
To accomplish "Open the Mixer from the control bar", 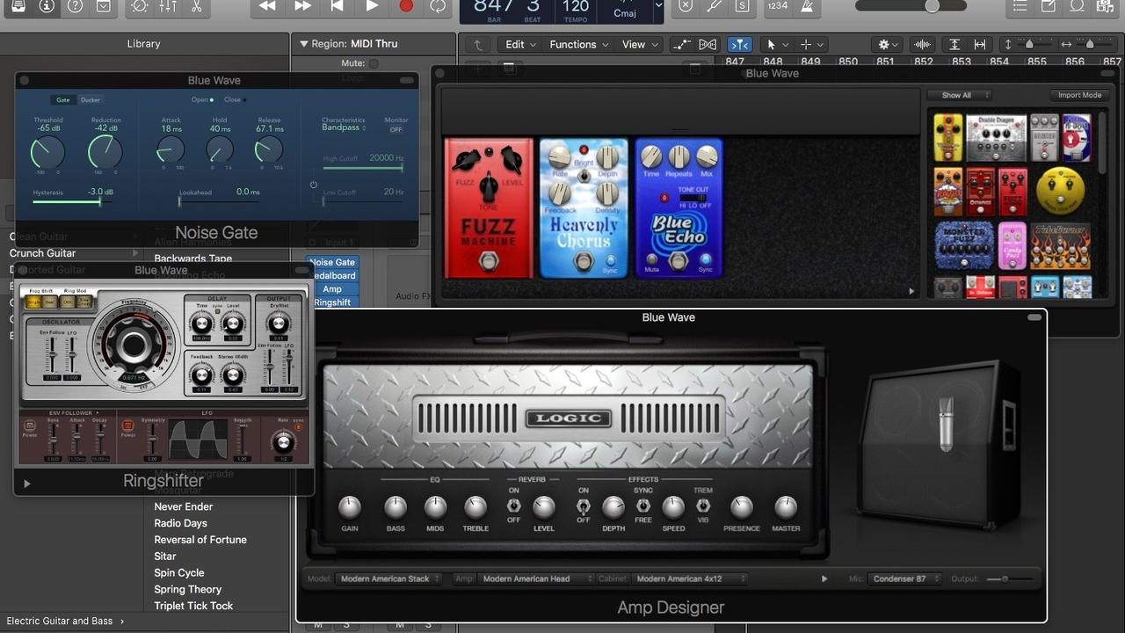I will 167,5.
